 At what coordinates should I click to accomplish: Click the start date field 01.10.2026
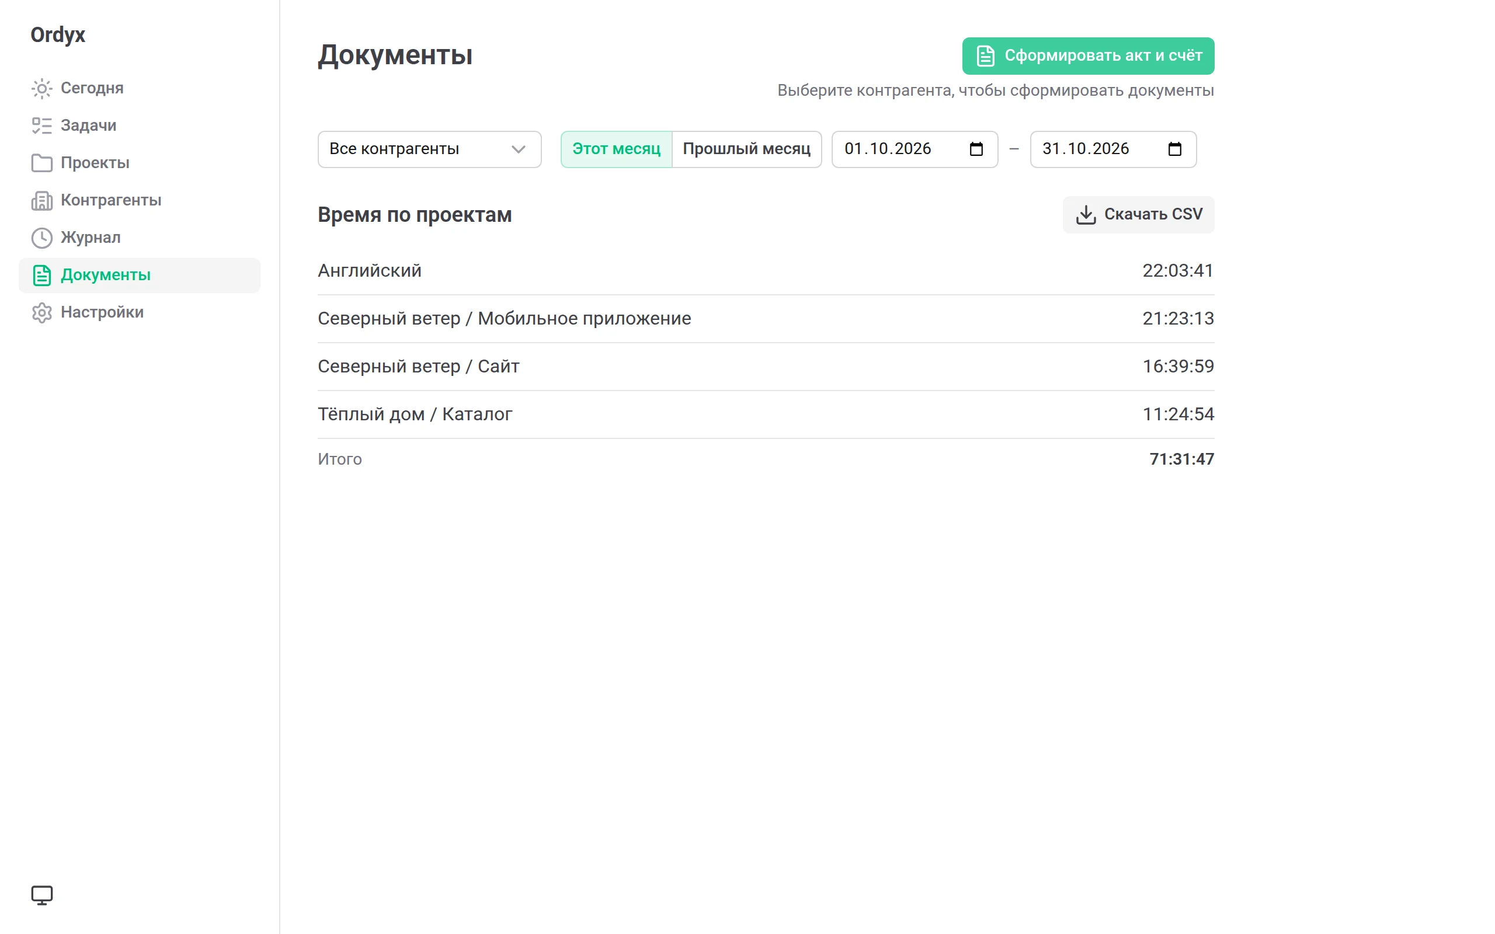[915, 149]
